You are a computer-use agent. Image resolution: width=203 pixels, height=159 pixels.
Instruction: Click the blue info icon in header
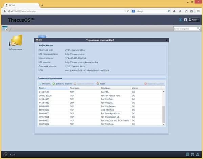point(180,20)
